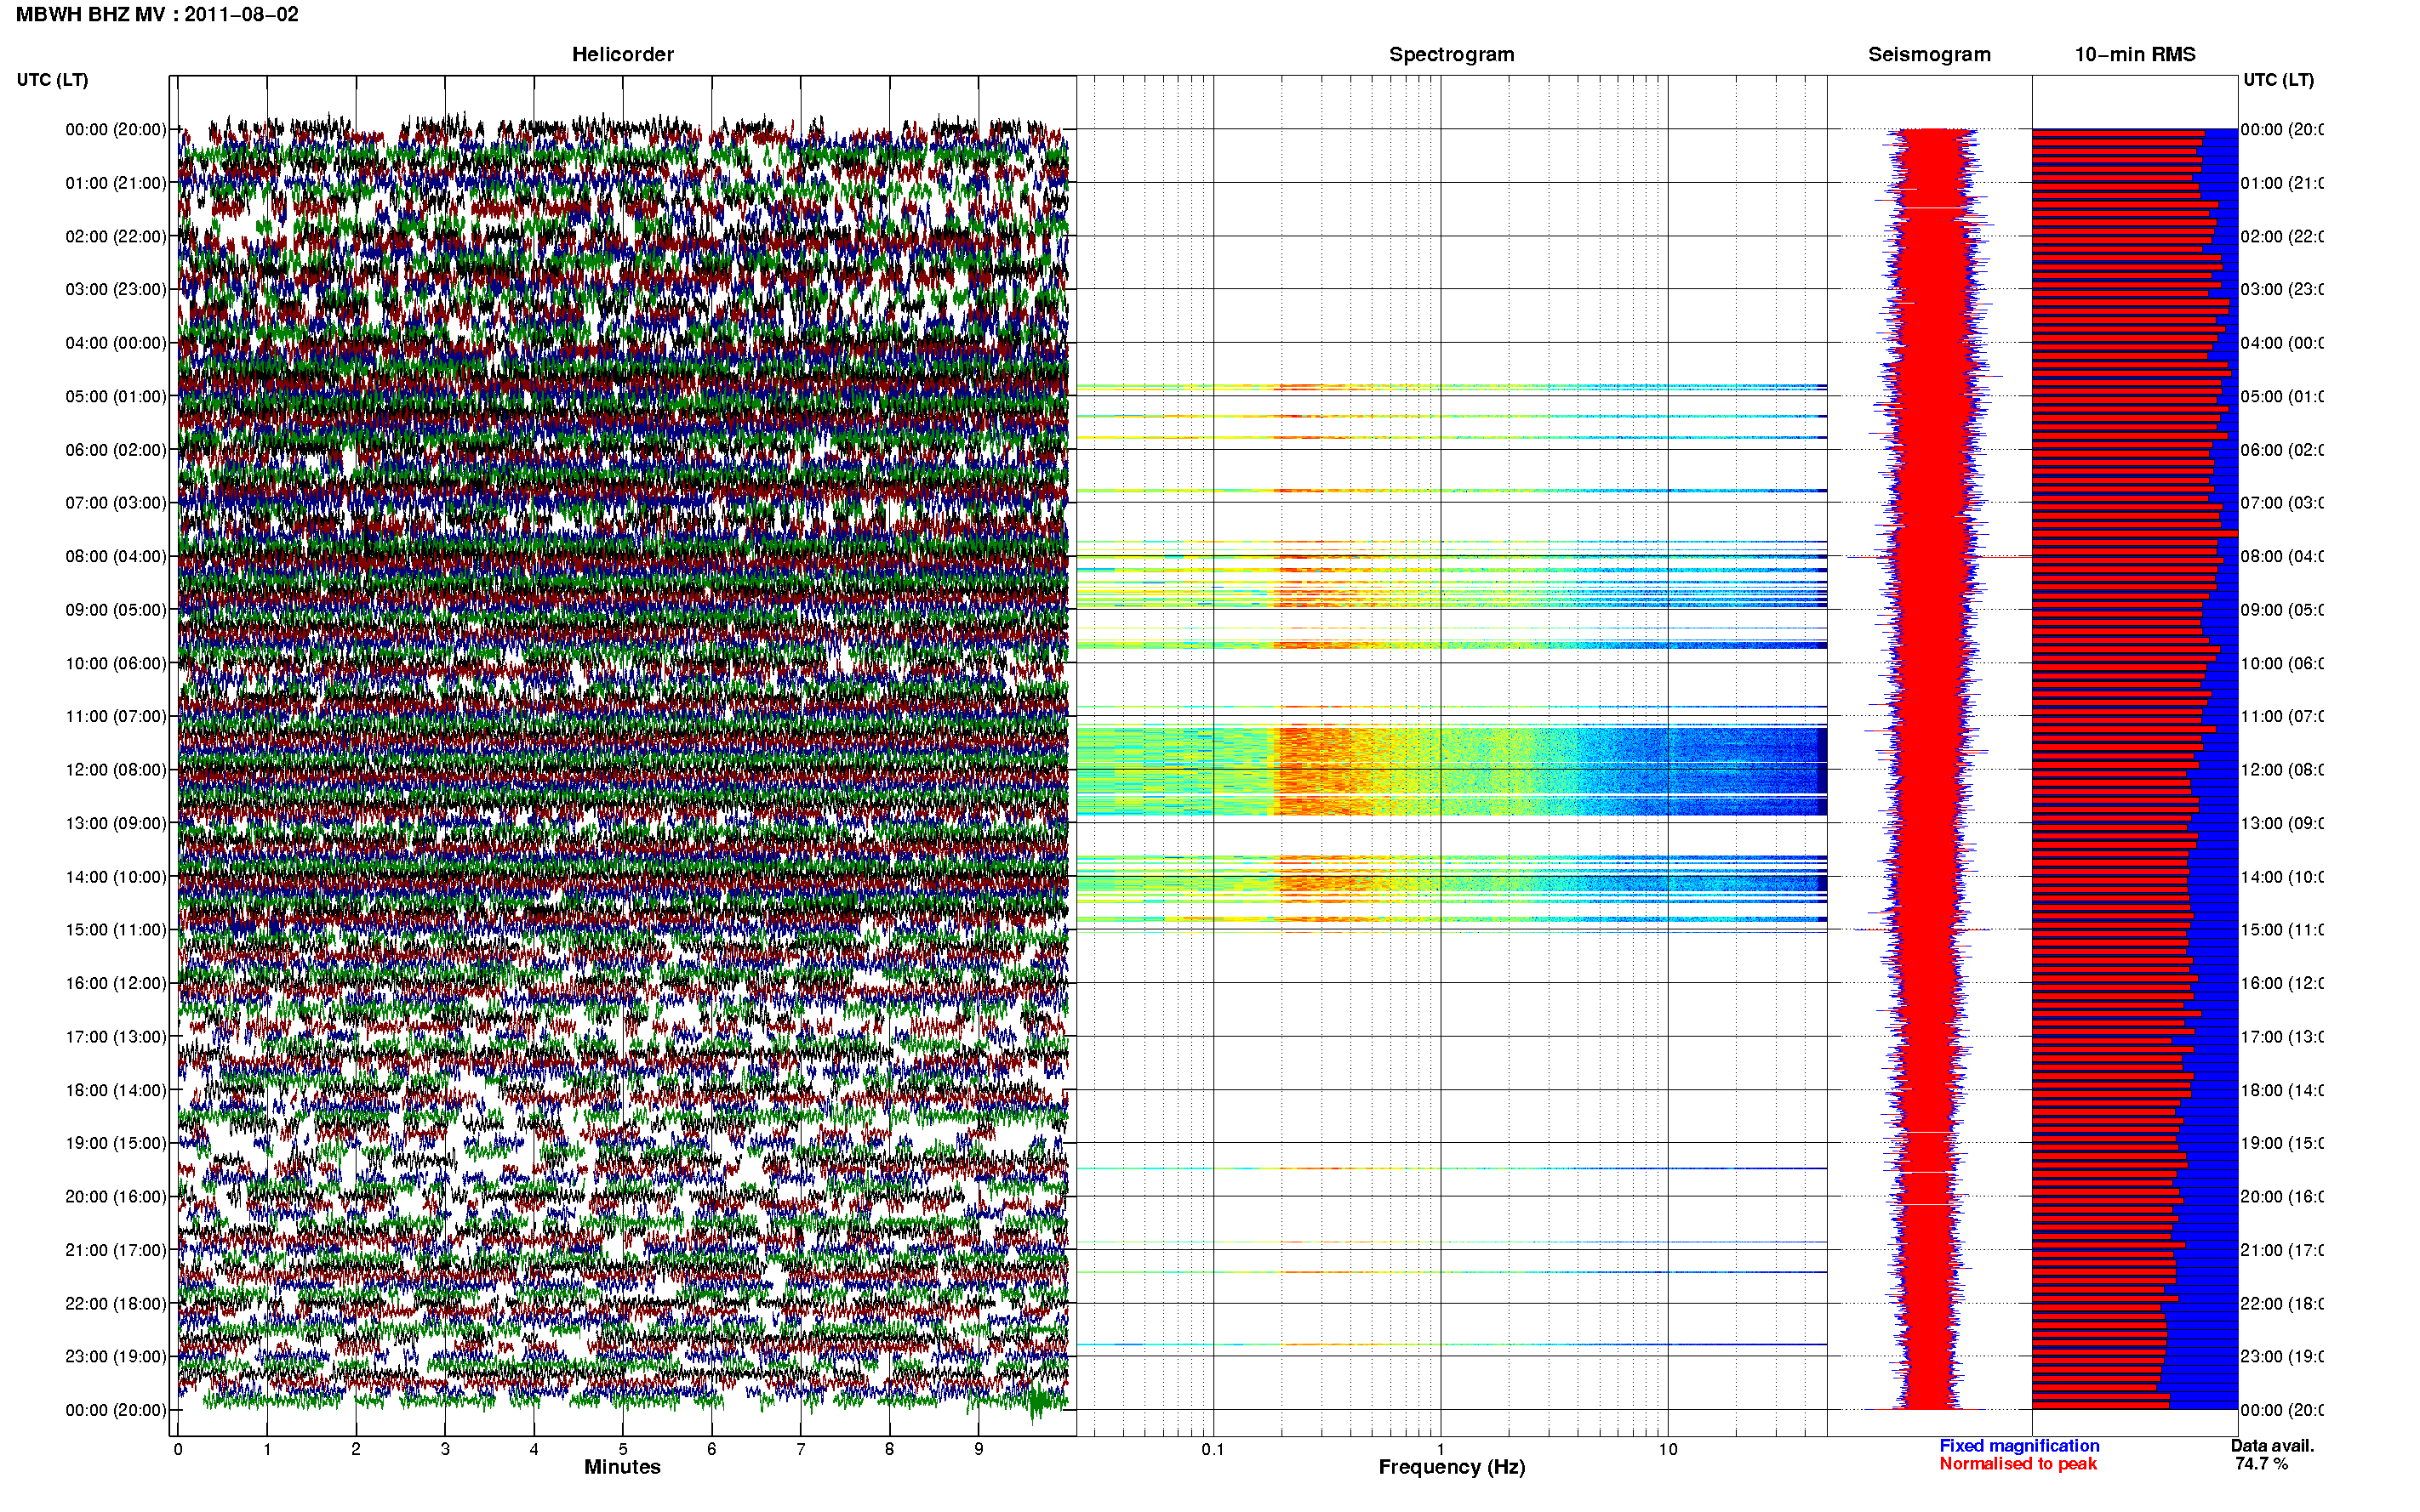The width and height of the screenshot is (2420, 1512).
Task: Click left axis label 23:00 (19:00)
Action: pyautogui.click(x=116, y=1356)
